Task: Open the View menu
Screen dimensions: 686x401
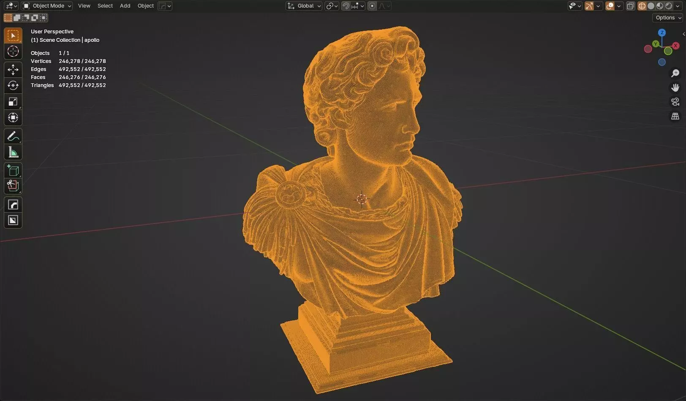Action: (x=84, y=6)
